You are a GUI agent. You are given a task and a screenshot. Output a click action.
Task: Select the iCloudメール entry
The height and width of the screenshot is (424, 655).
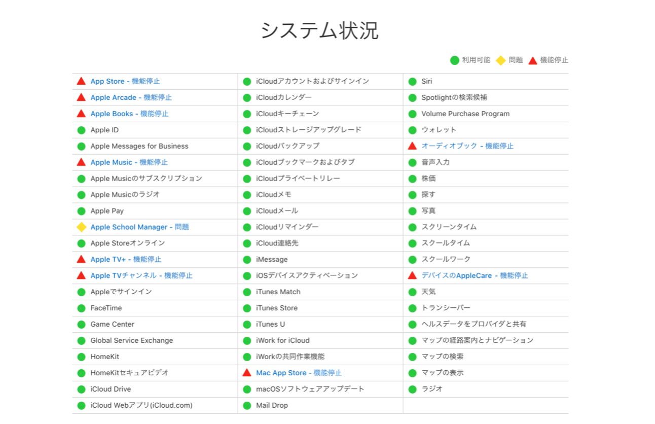click(277, 210)
